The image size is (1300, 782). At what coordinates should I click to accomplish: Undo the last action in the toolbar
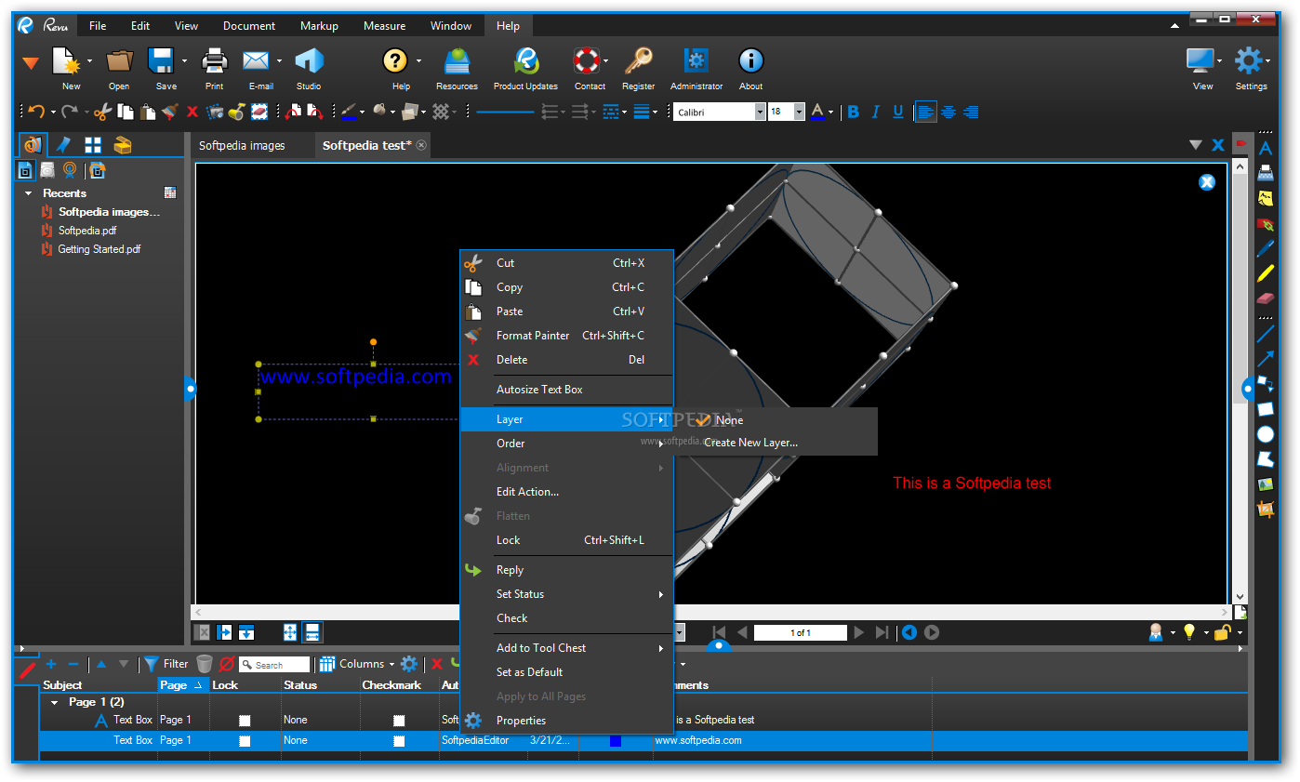[x=36, y=112]
